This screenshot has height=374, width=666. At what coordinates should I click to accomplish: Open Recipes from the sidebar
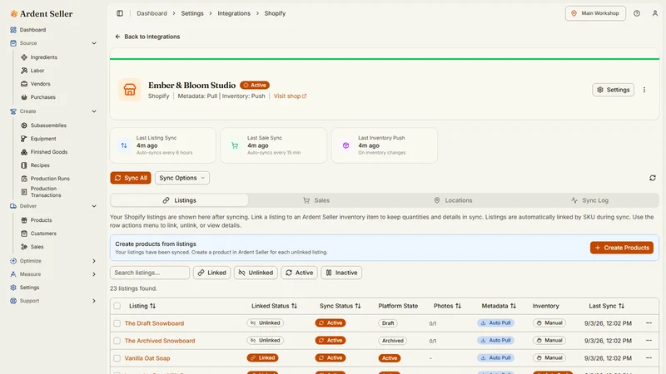tap(35, 165)
